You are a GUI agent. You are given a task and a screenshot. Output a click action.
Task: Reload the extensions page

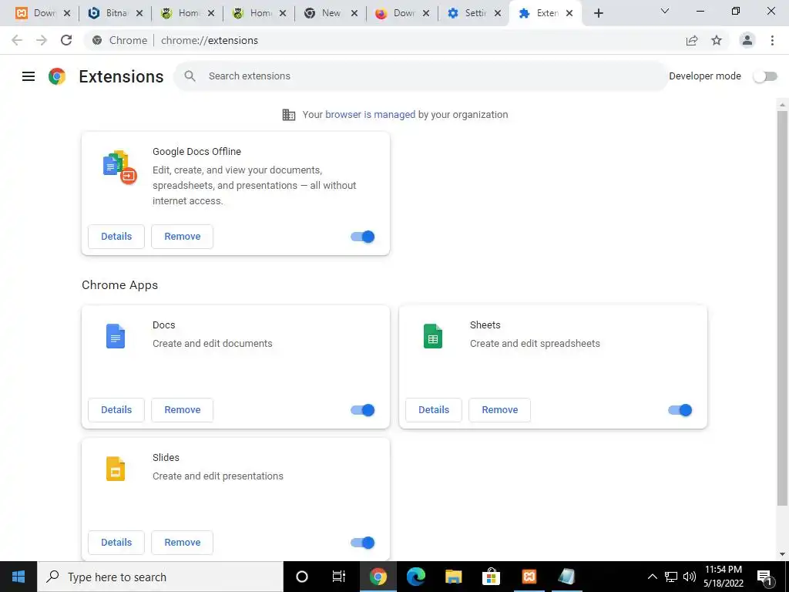(x=66, y=40)
